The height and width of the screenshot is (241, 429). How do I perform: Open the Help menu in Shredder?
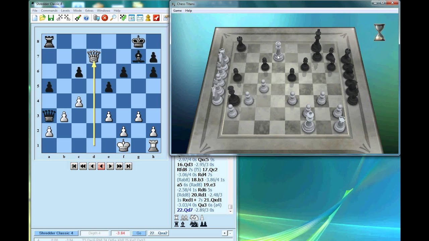pos(117,11)
